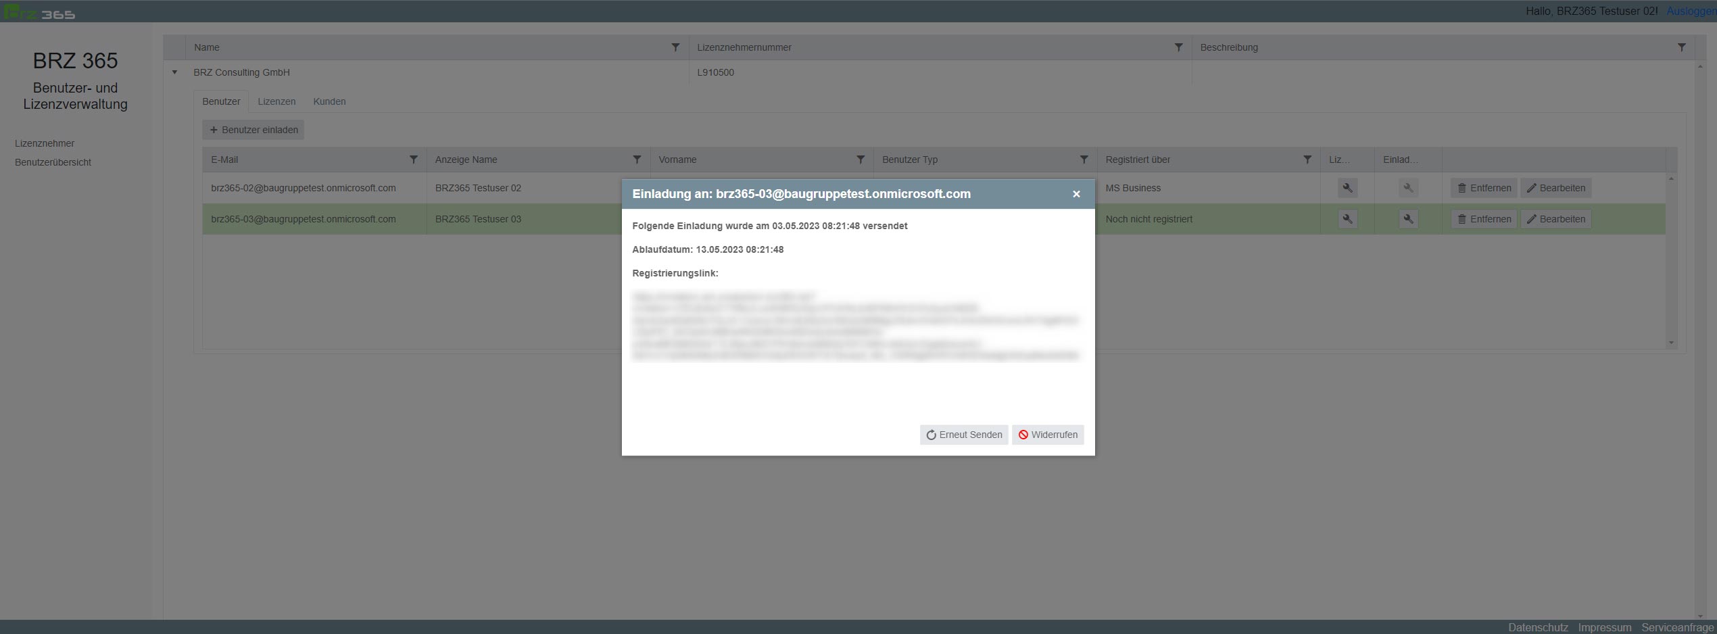The height and width of the screenshot is (634, 1717).
Task: Open Benutzerübersicht in the sidebar
Action: (x=53, y=162)
